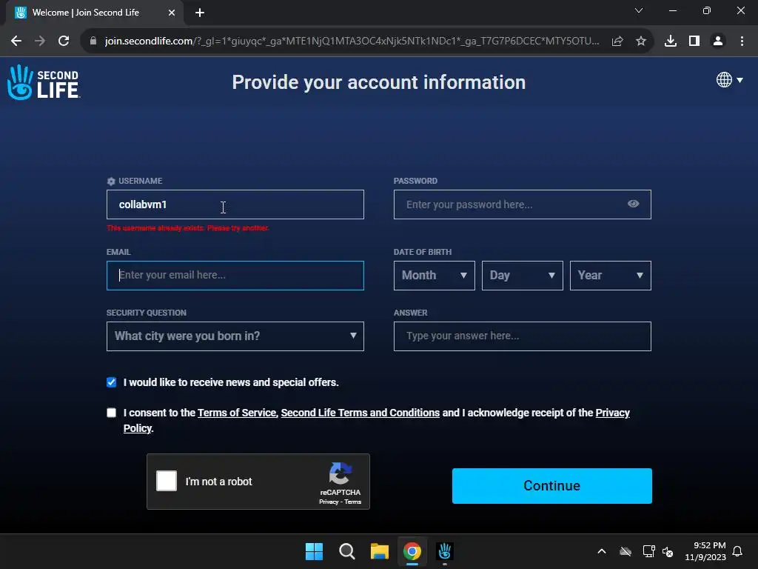Expand the security question dropdown
Screen dimensions: 758x569
point(235,336)
